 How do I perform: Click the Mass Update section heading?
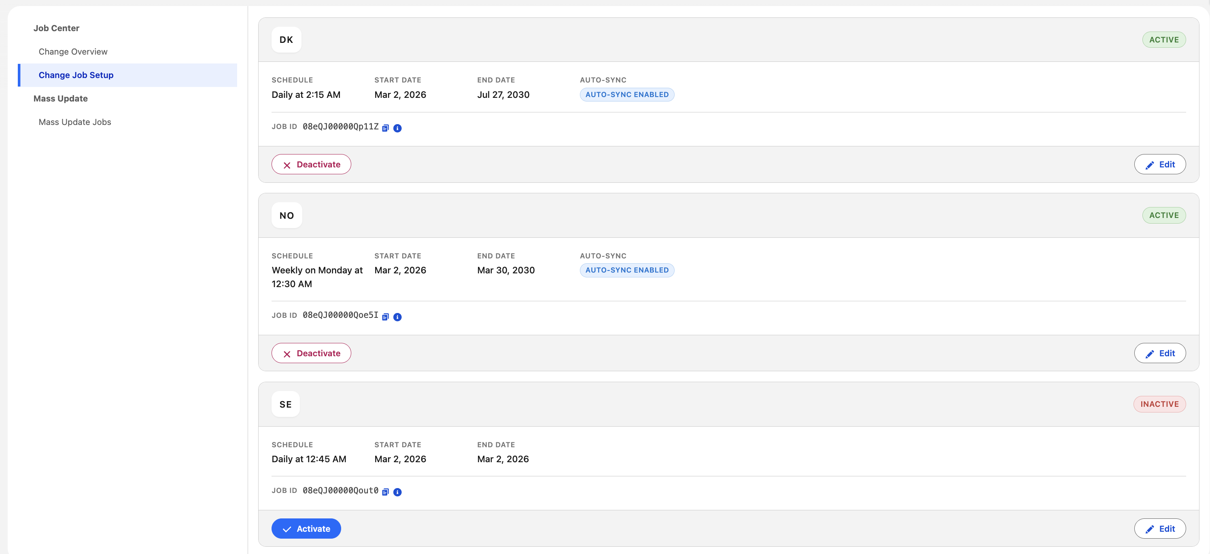coord(61,99)
